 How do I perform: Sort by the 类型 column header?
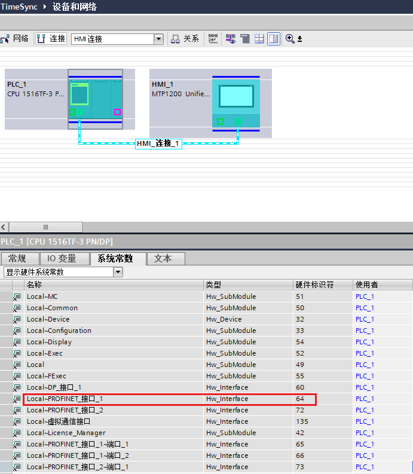(248, 285)
